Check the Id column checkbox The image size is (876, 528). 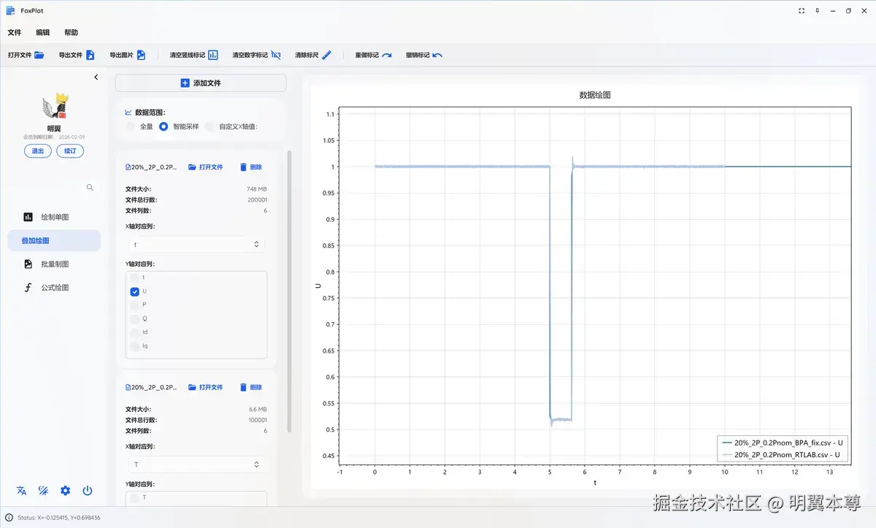pos(134,332)
